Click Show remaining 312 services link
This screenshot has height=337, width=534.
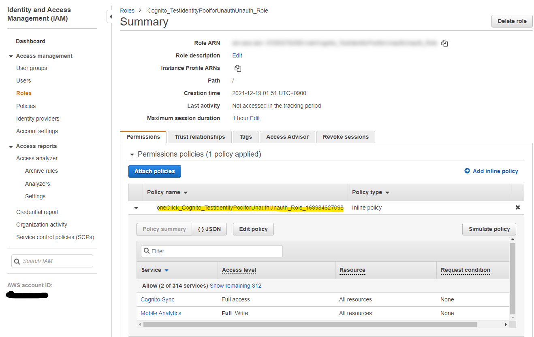click(235, 286)
